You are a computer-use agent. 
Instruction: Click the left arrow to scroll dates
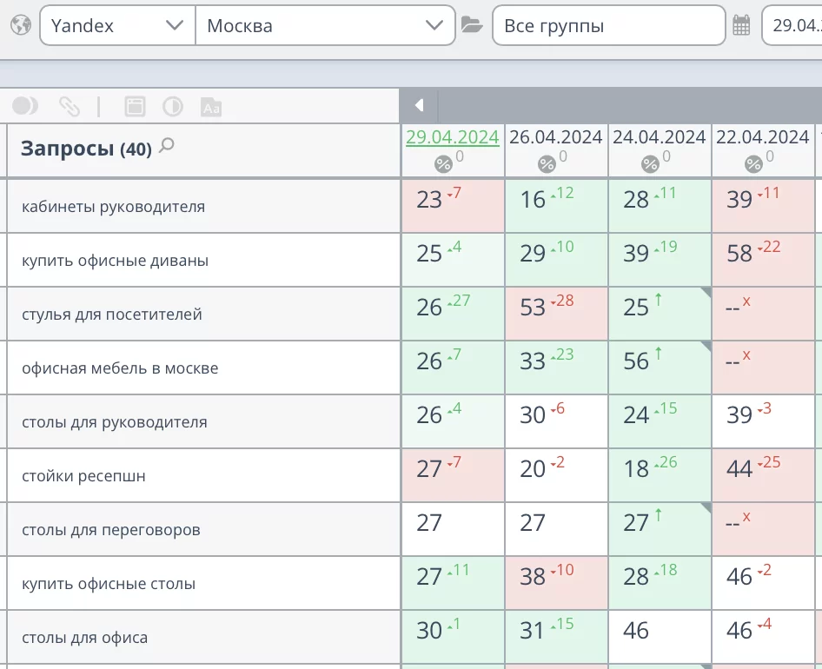[419, 106]
